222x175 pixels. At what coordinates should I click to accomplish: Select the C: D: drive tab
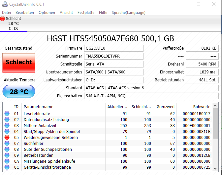tap(14, 23)
